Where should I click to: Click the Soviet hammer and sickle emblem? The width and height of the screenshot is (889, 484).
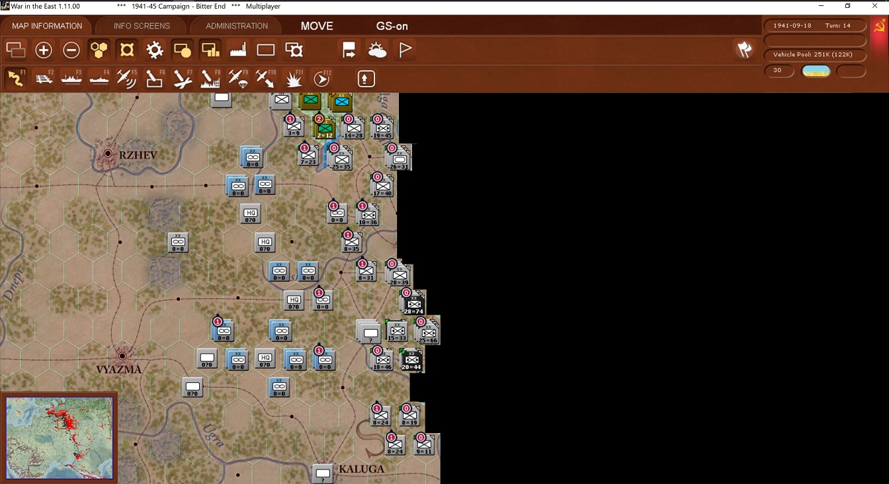pos(879,27)
